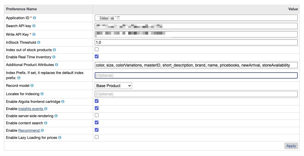The height and width of the screenshot is (156, 304).
Task: Click info icon for Lazy Loading for prices
Action: coord(60,137)
